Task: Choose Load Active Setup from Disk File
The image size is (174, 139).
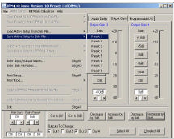Action: pyautogui.click(x=44, y=32)
